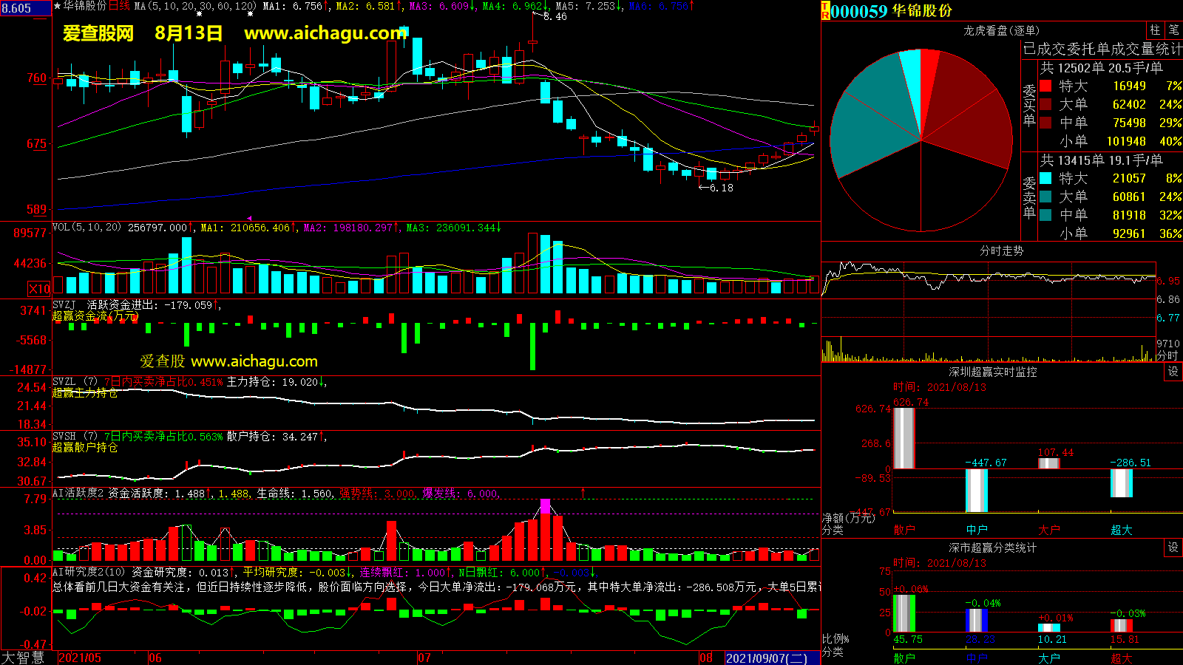Click the 大智慧 logo in bottom-left corner
This screenshot has height=665, width=1183.
24,658
